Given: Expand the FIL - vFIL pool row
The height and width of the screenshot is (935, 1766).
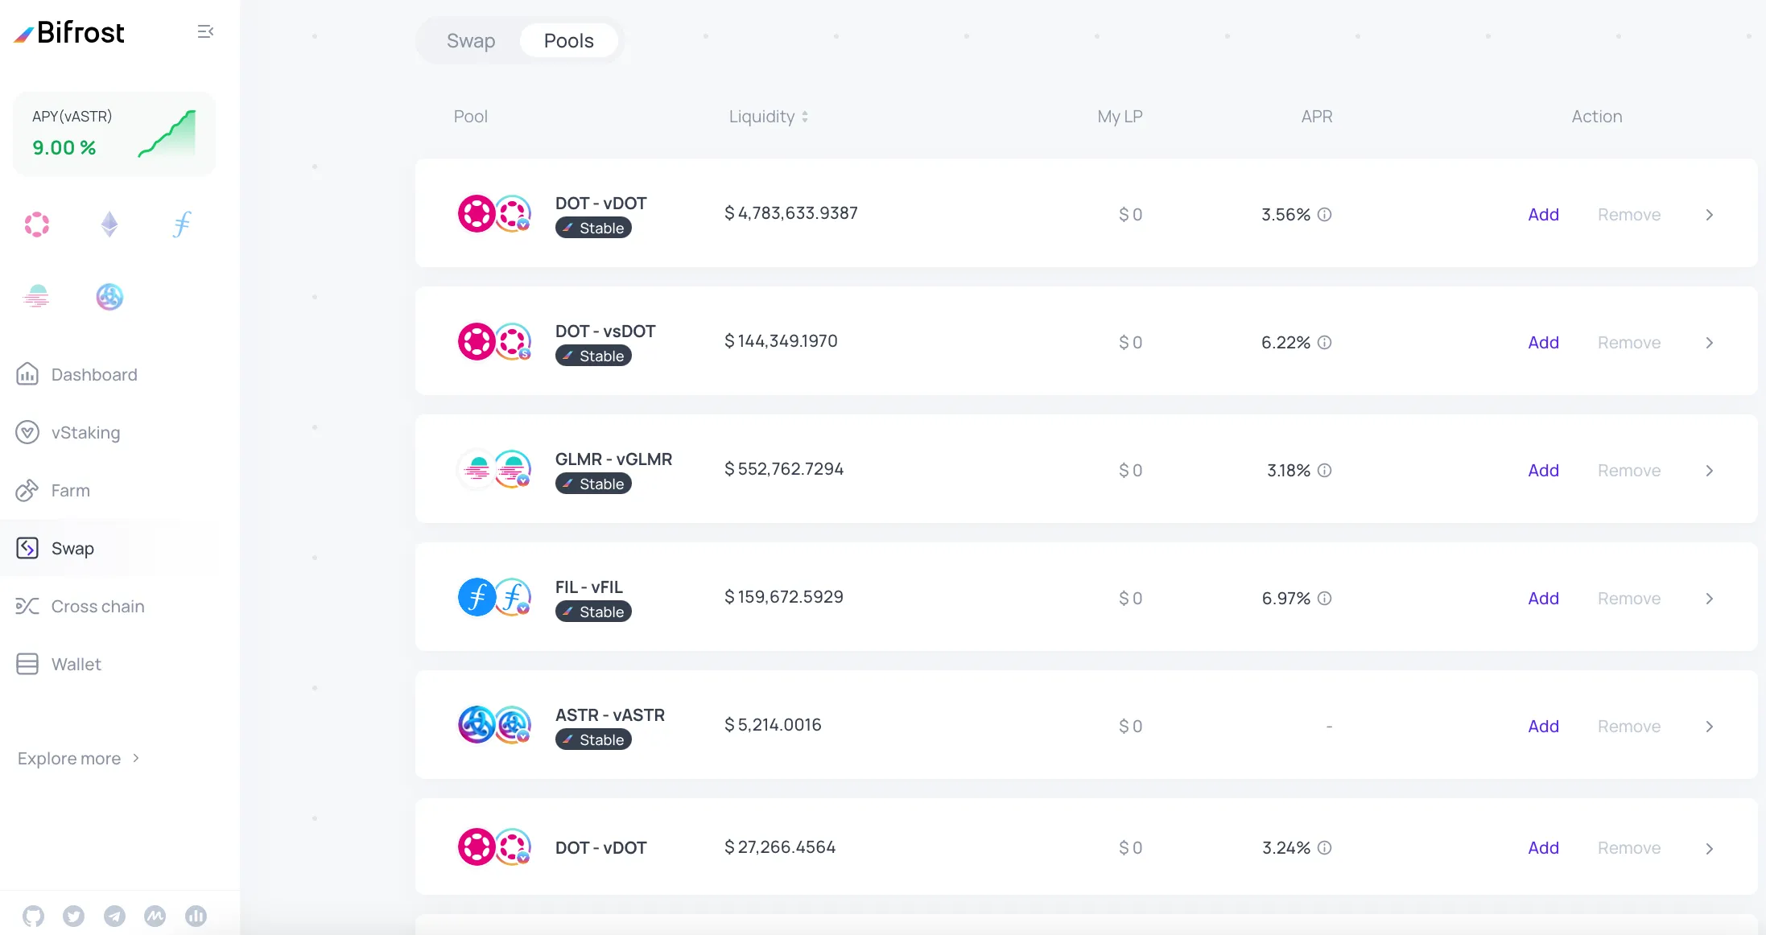Looking at the screenshot, I should [1709, 599].
